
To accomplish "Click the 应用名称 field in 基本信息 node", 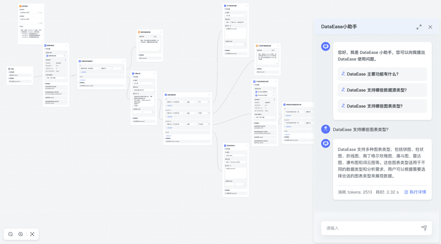I will (31, 13).
